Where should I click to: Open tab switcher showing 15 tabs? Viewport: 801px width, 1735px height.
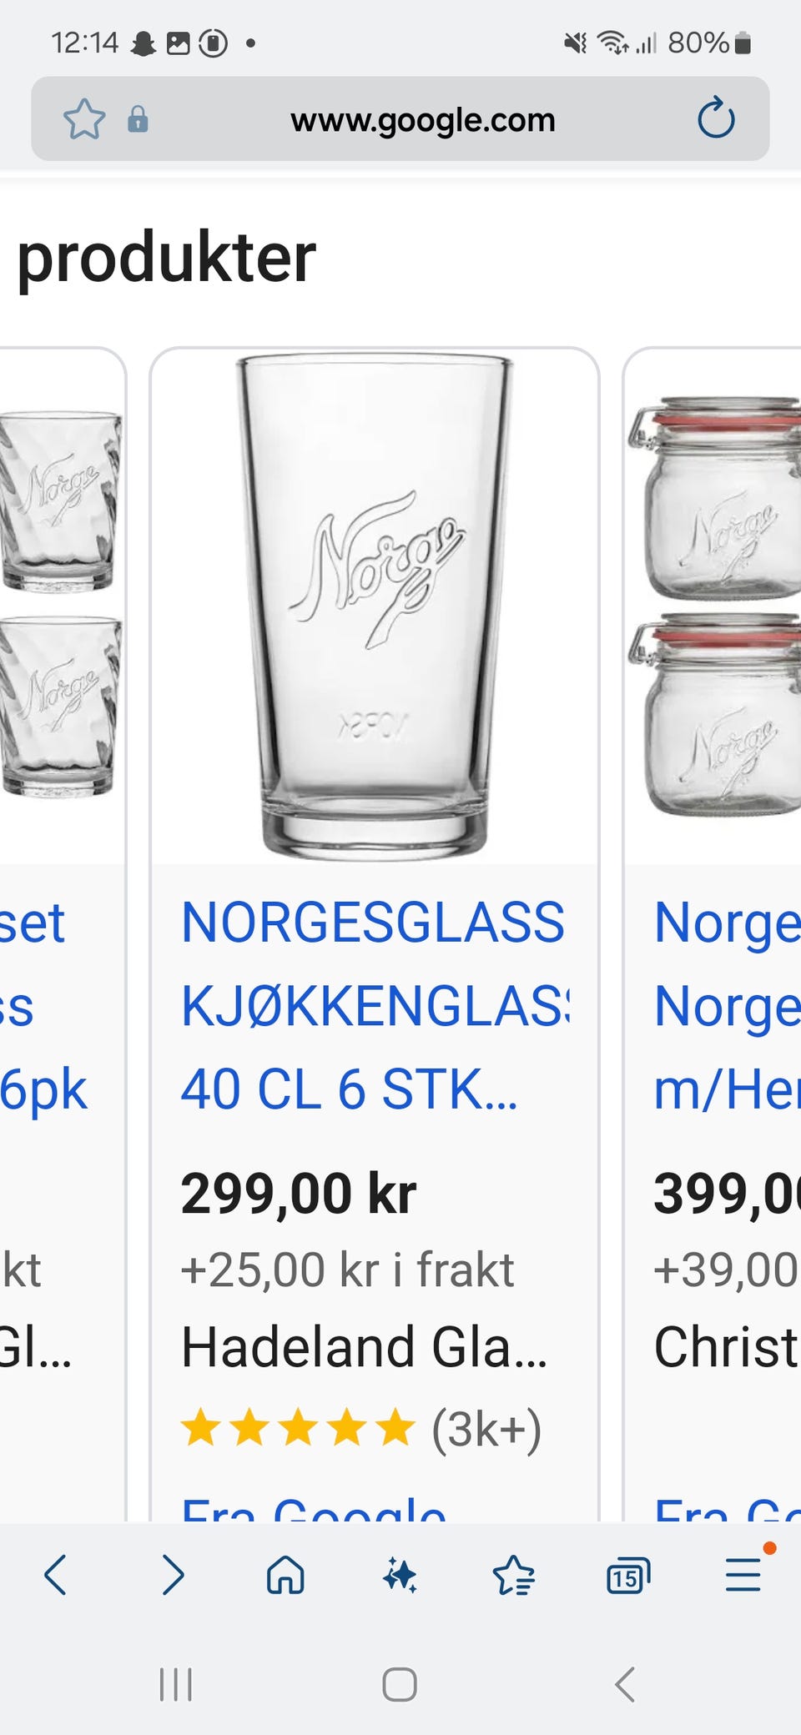(627, 1575)
